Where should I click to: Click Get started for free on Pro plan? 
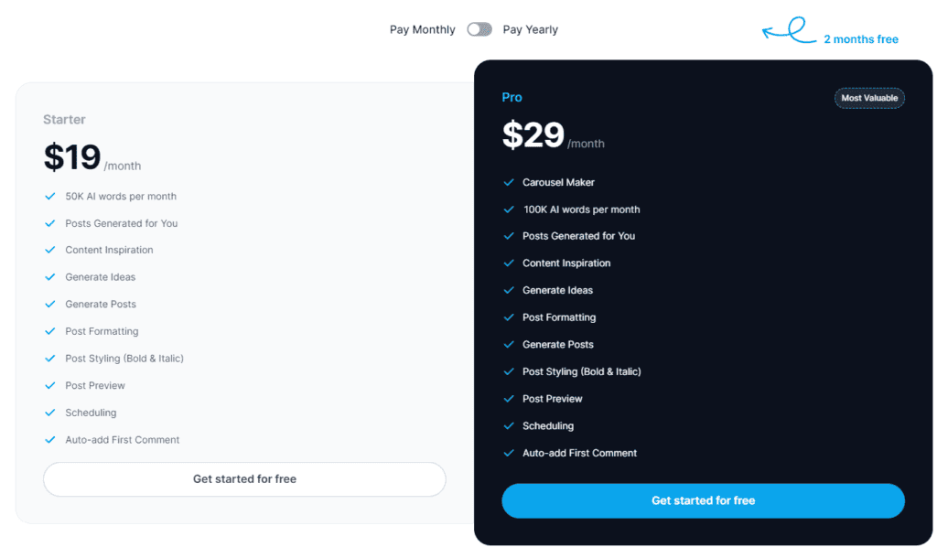click(x=703, y=500)
